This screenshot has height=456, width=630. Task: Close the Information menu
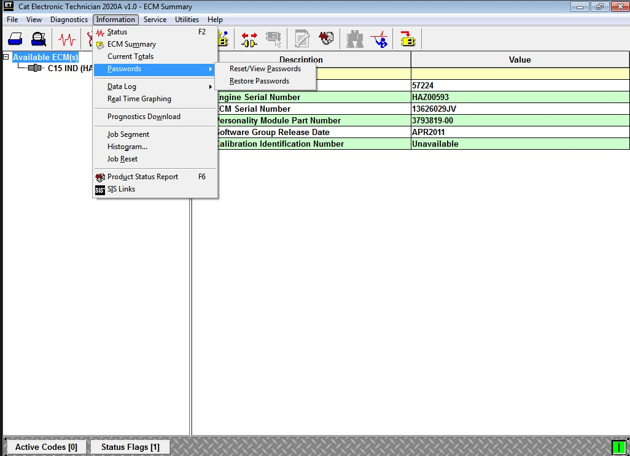pyautogui.click(x=115, y=20)
